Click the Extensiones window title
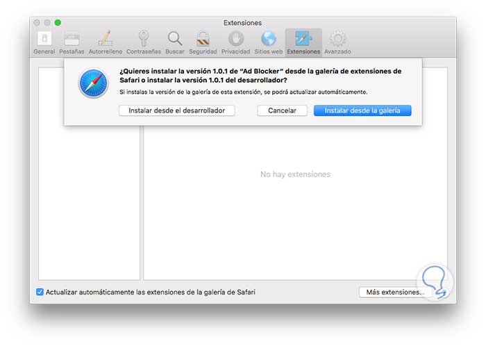The height and width of the screenshot is (346, 486). pyautogui.click(x=242, y=23)
